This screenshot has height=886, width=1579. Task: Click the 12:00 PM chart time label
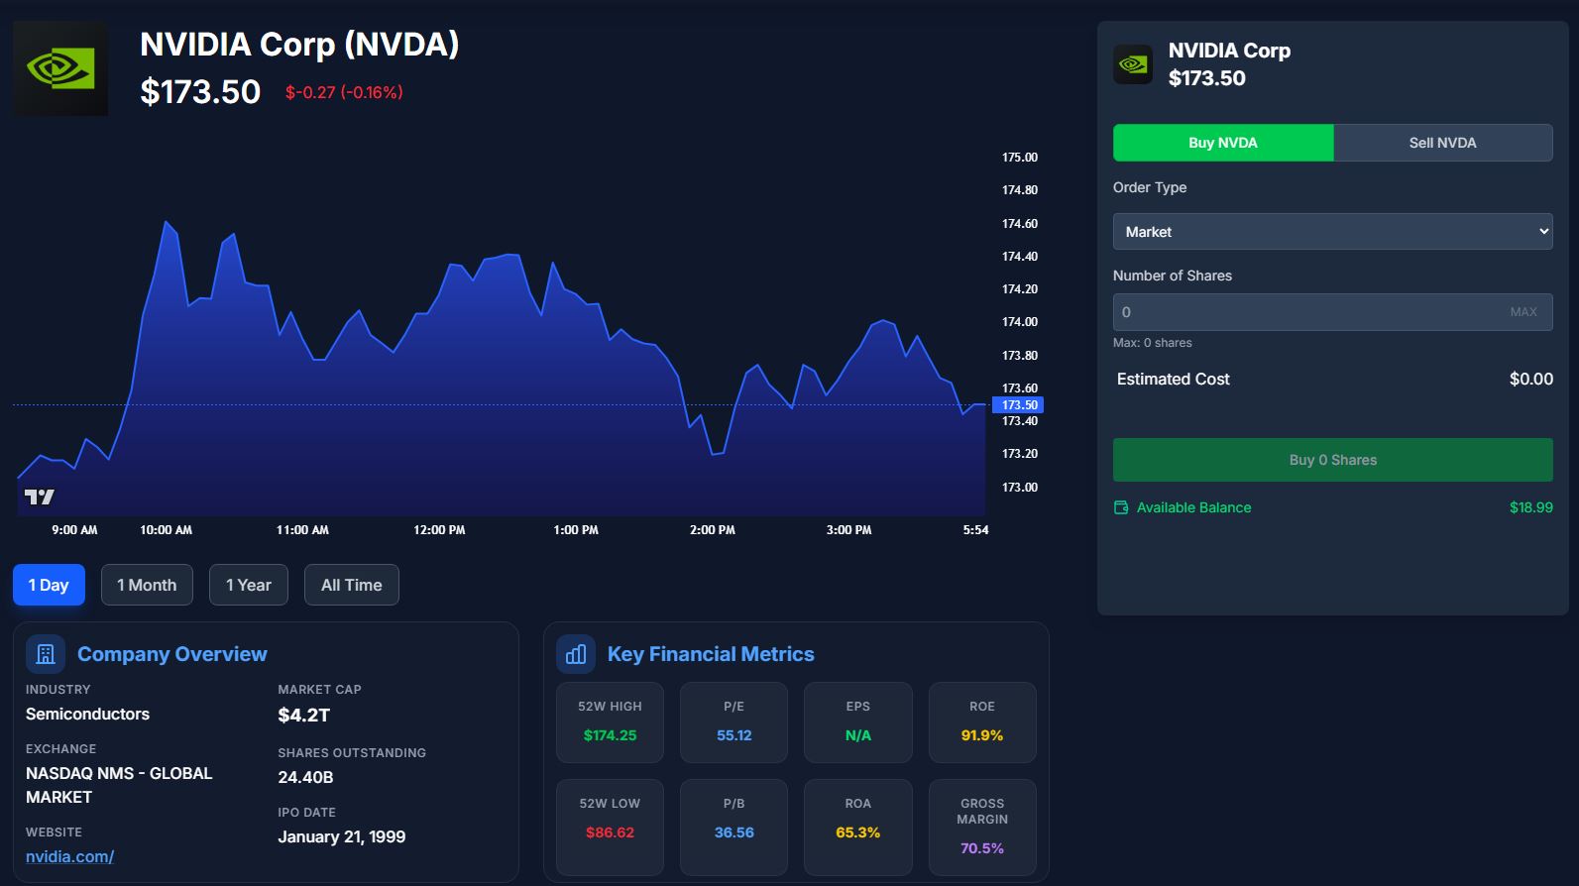click(439, 530)
